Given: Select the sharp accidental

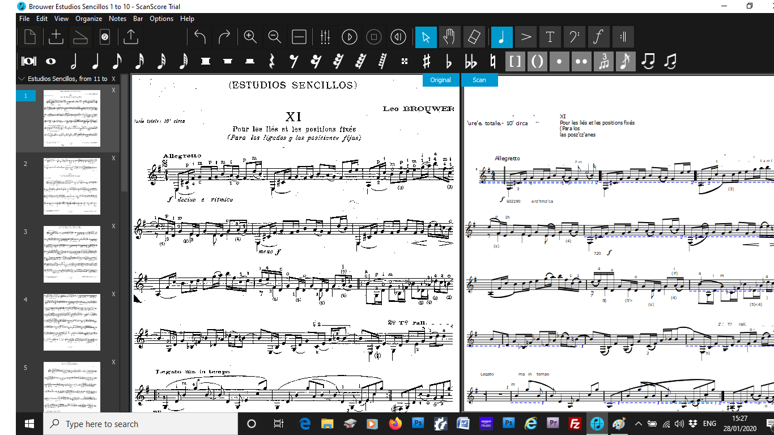Looking at the screenshot, I should click(427, 61).
